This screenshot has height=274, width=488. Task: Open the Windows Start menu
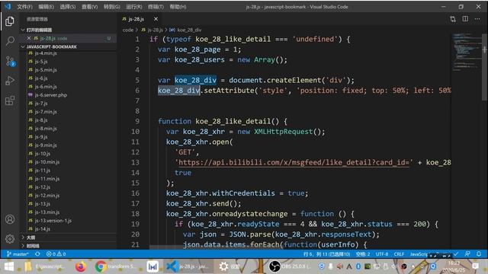click(9, 266)
